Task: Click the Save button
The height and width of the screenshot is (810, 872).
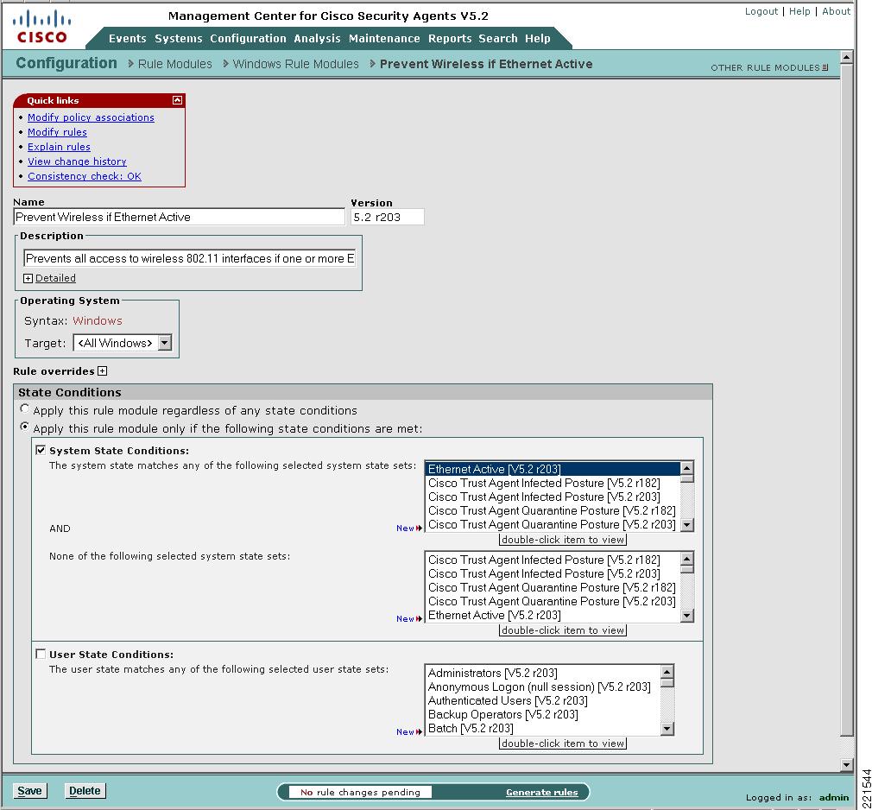Action: click(30, 790)
